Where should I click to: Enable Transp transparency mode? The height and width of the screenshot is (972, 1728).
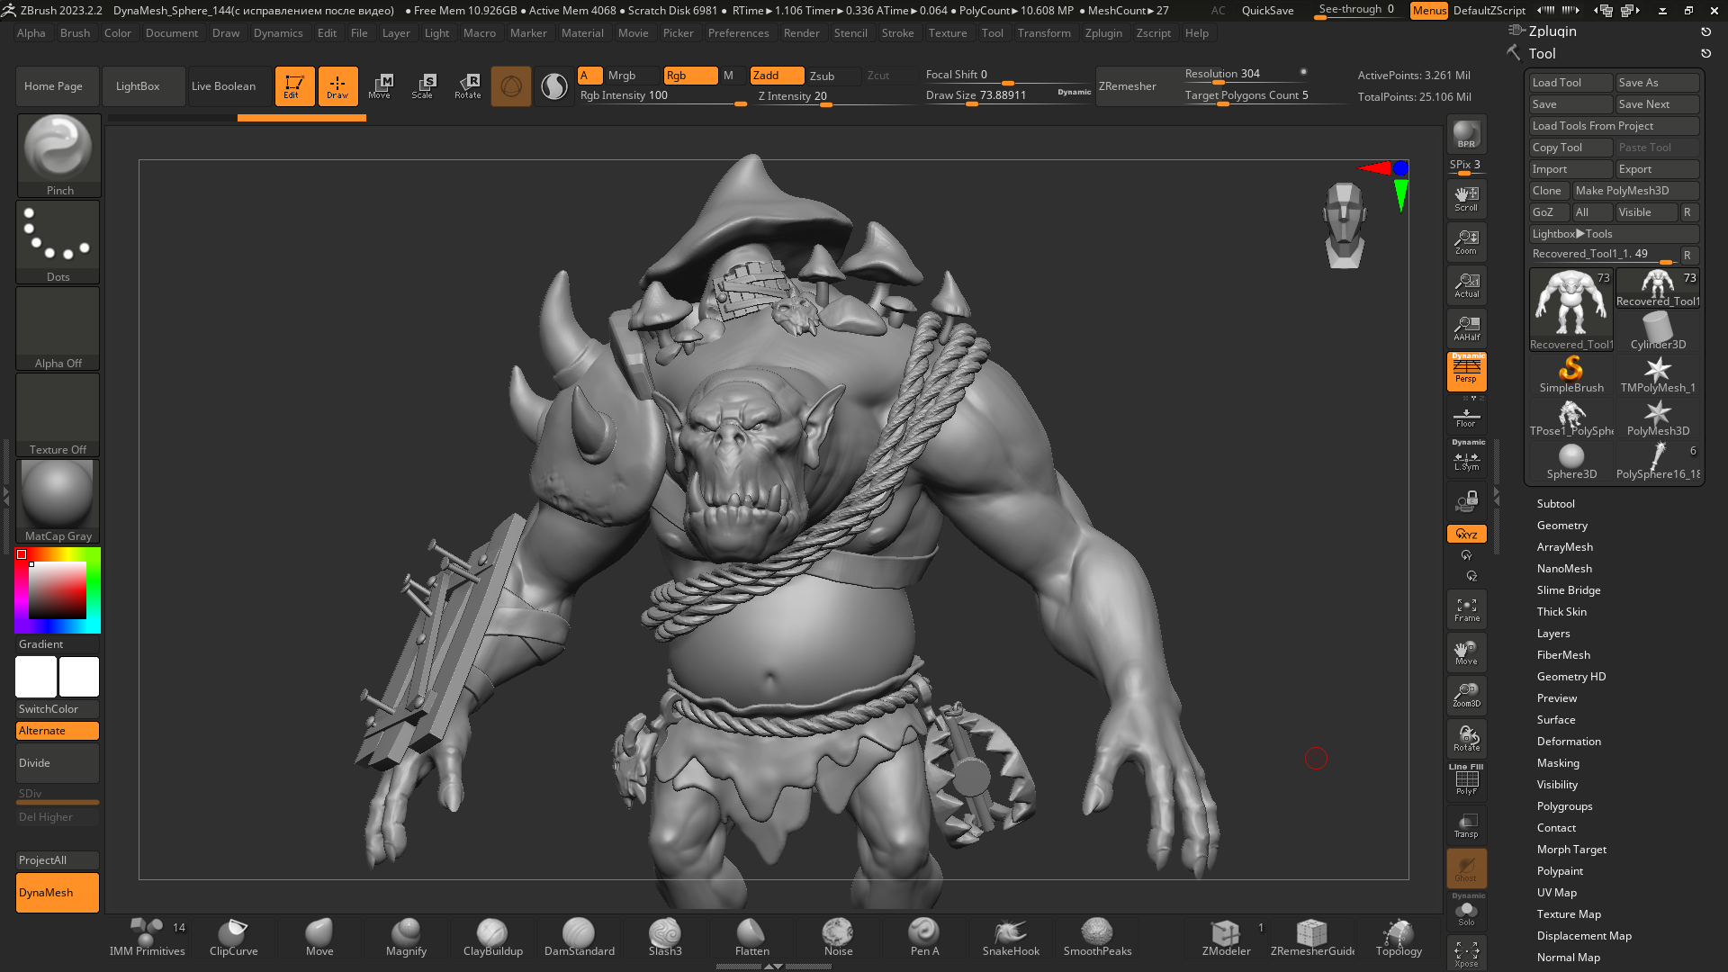[x=1466, y=825]
